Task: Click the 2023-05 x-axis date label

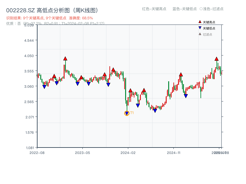Action: [x=83, y=152]
